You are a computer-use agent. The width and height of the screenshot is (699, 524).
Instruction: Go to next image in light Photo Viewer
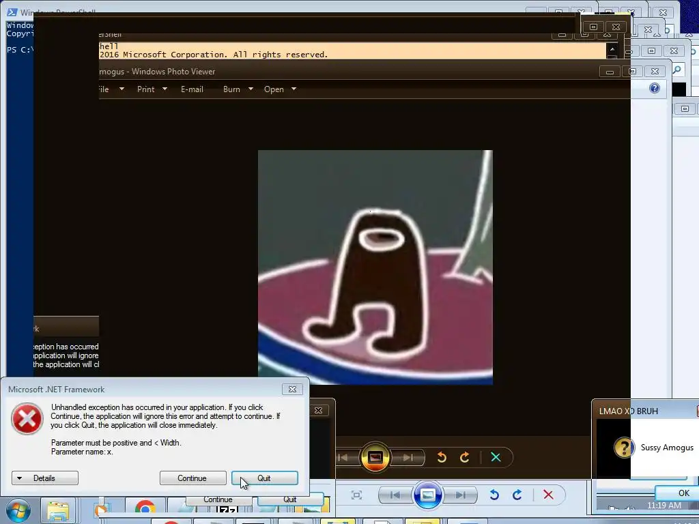click(x=461, y=495)
